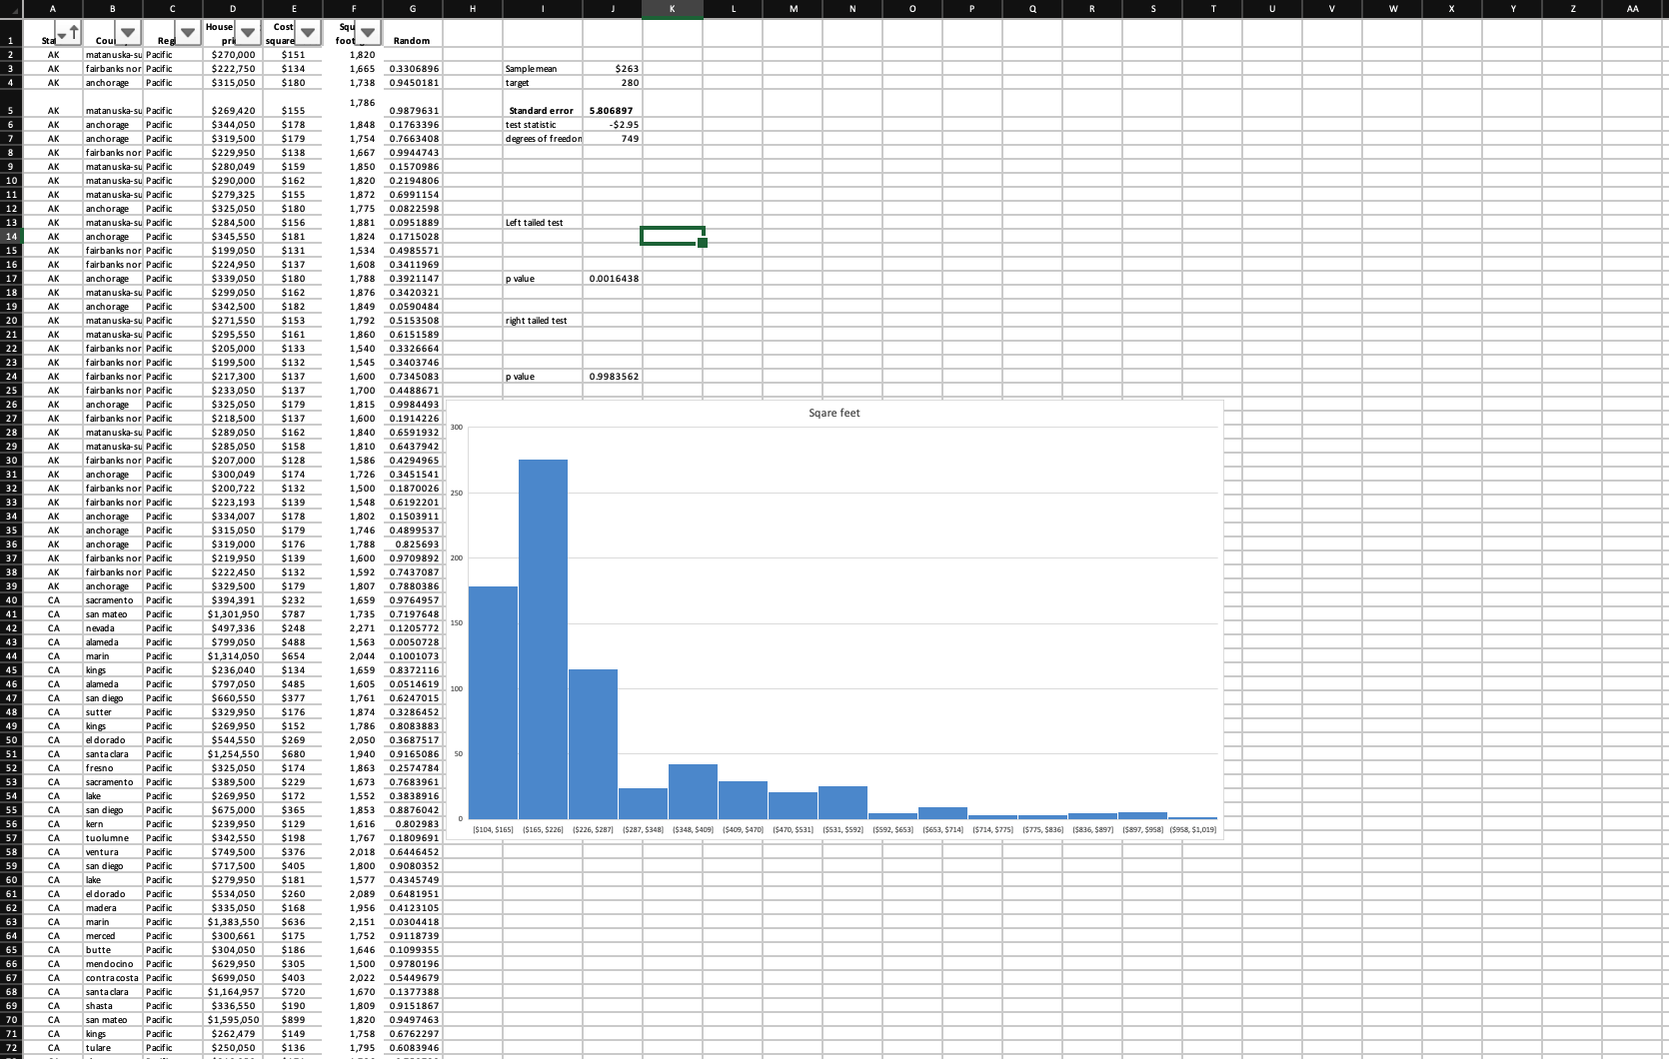Click the 'mendocino' county cell
1669x1059 pixels.
pos(113,964)
